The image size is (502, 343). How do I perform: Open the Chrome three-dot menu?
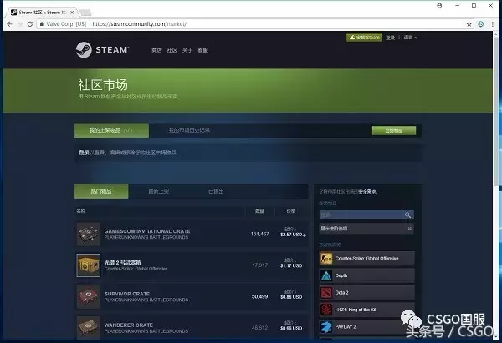(x=493, y=24)
